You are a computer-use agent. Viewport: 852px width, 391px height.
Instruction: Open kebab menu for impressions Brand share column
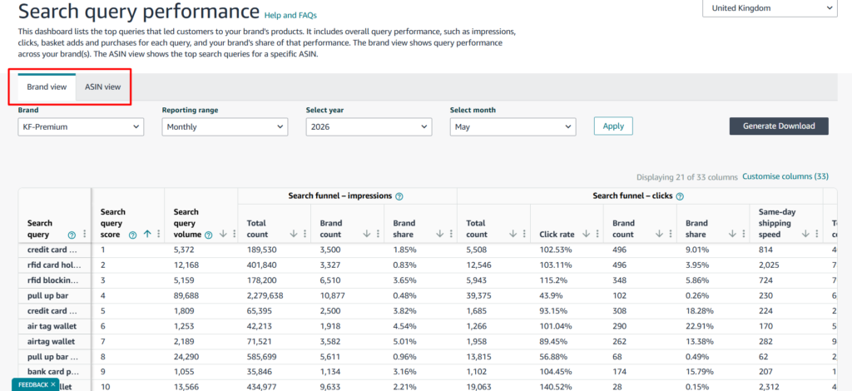click(x=450, y=234)
